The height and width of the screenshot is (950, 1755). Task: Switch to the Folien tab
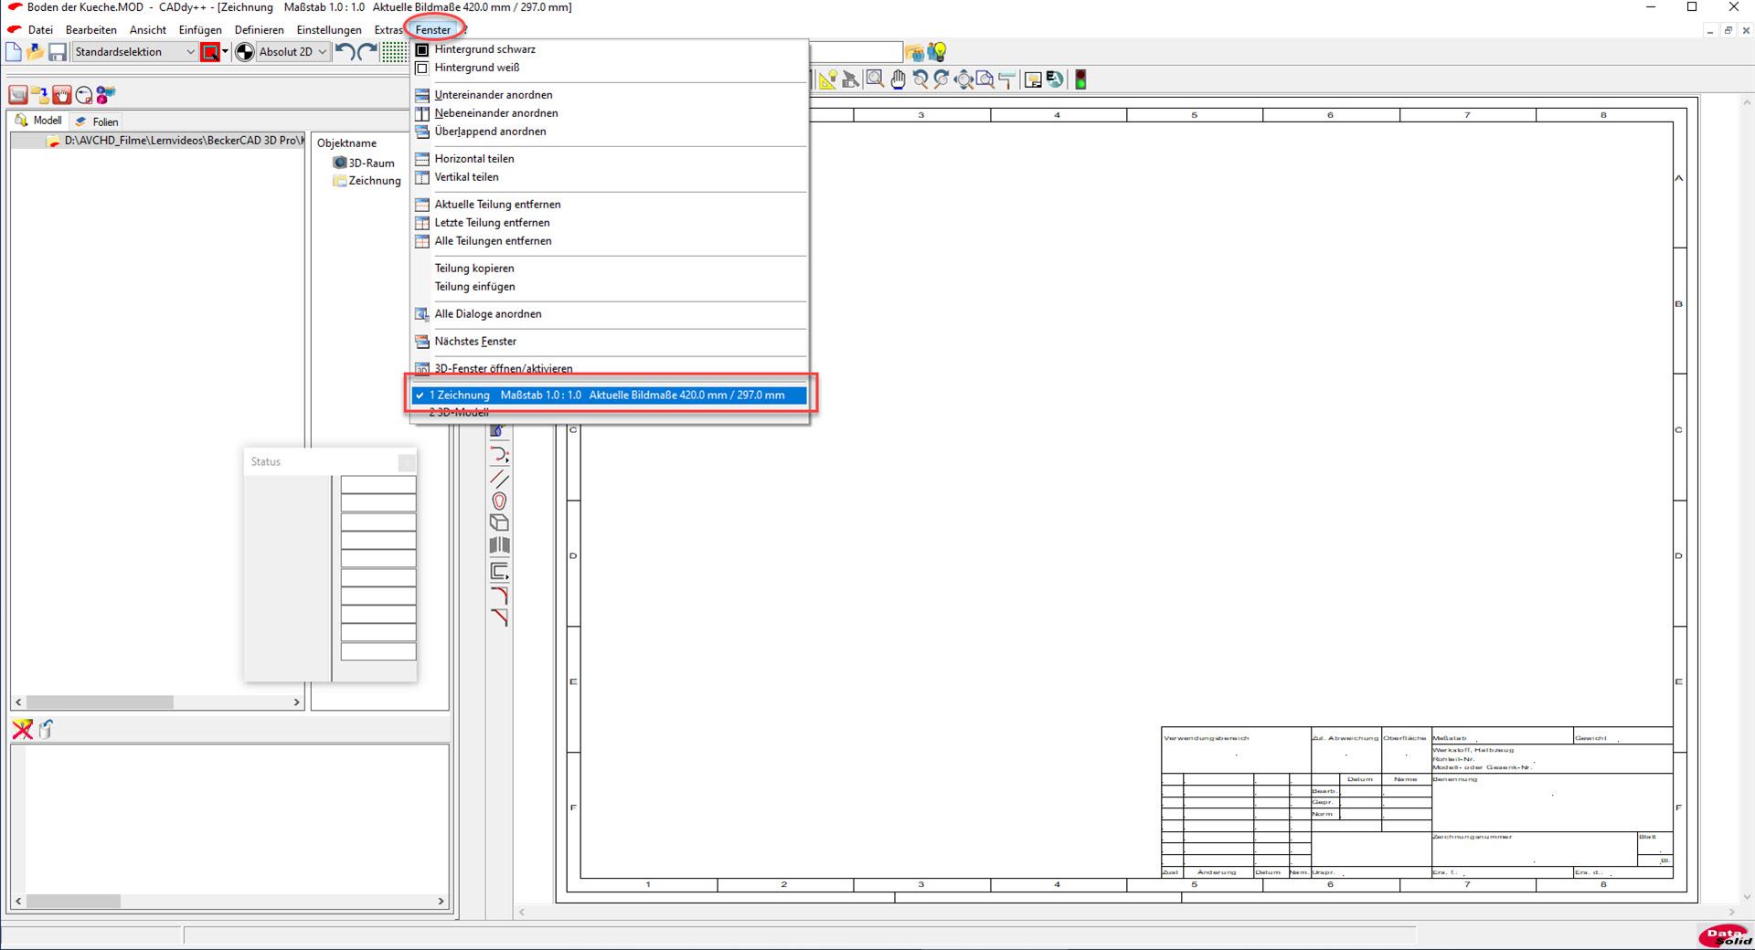97,121
